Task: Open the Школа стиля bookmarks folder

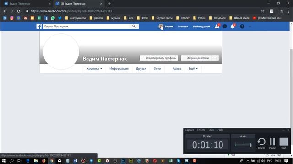Action: click(x=239, y=18)
